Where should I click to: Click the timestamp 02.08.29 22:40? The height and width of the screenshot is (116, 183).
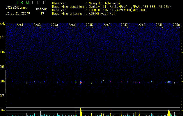point(18,13)
